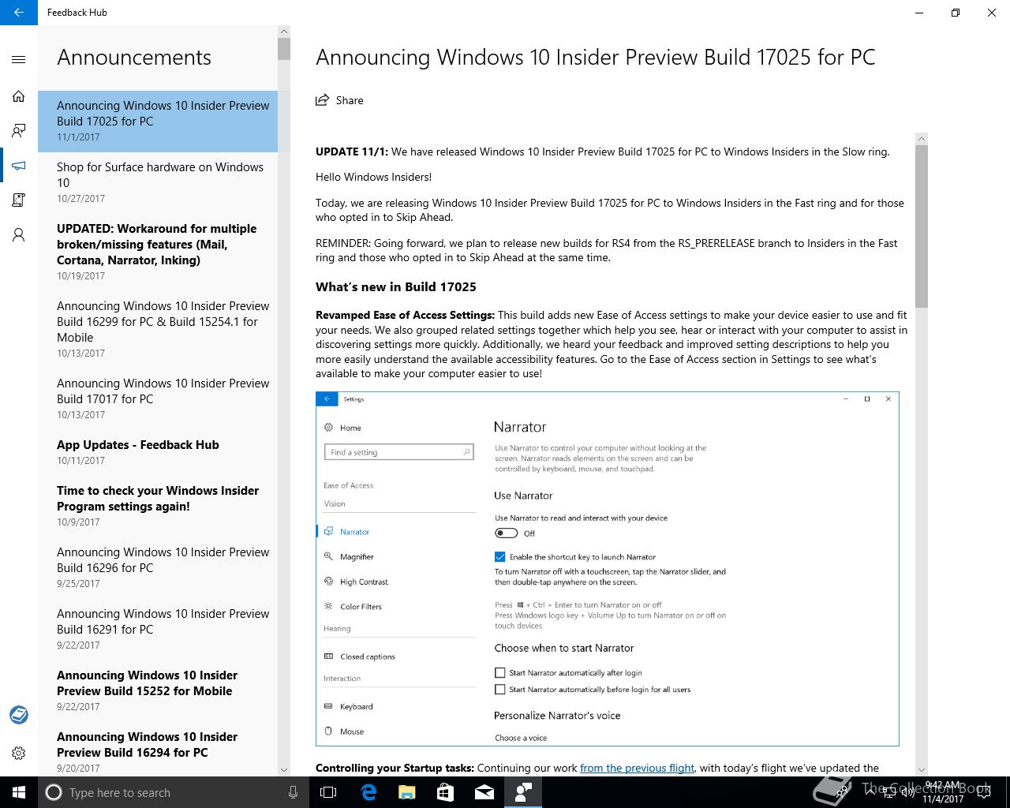Open Build 17017 for PC announcement
The width and height of the screenshot is (1010, 808).
click(158, 398)
